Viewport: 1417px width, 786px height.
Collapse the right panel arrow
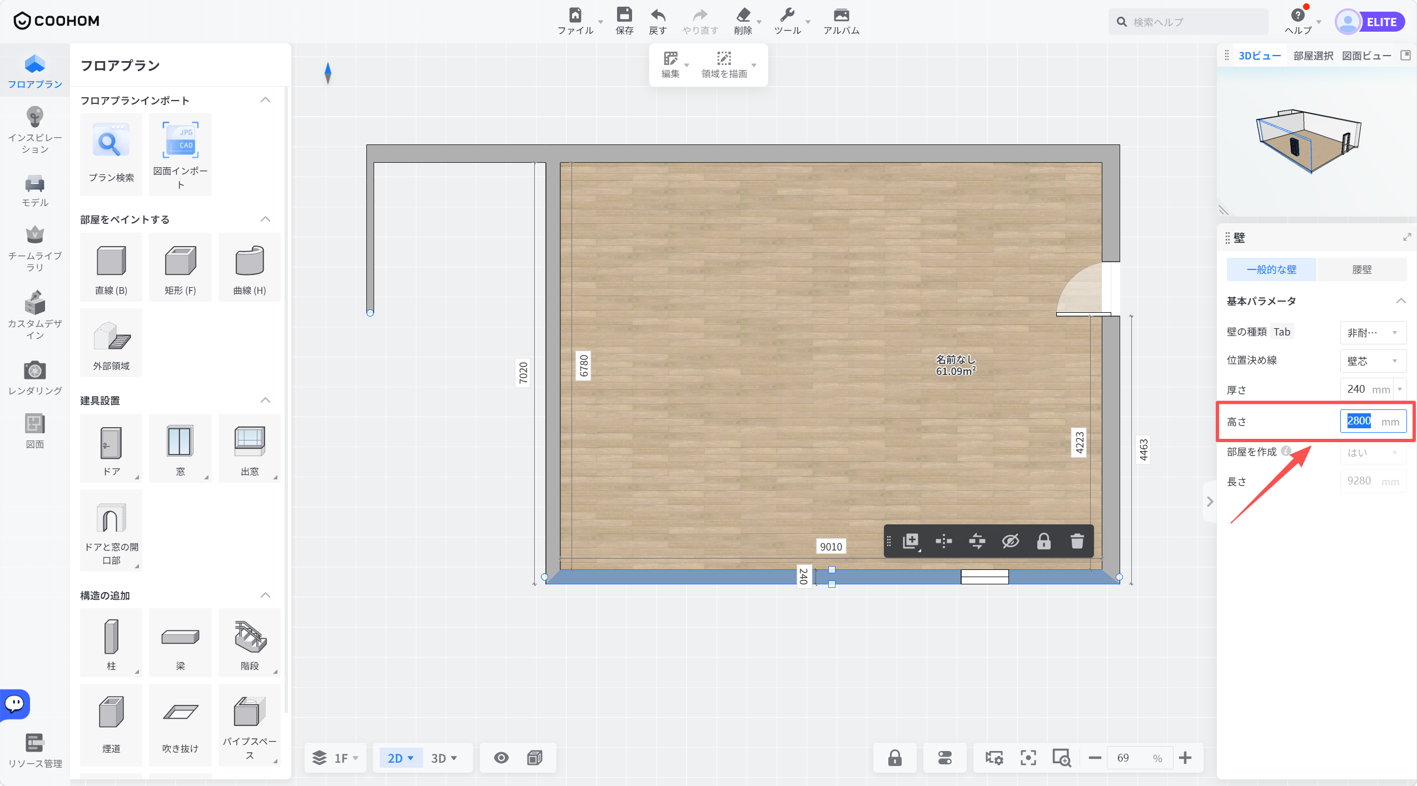click(1210, 502)
